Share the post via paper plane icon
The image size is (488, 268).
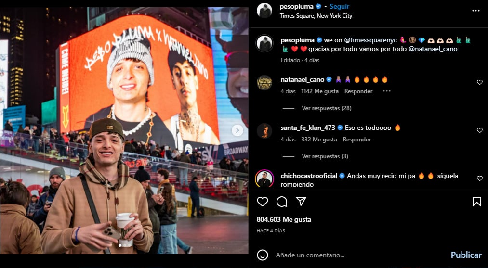pos(301,202)
